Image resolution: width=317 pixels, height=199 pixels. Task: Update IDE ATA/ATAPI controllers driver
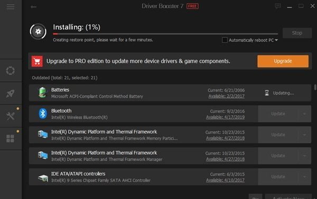[278, 177]
